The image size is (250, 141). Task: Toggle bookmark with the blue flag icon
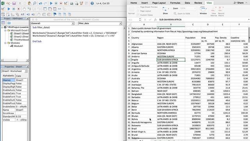coord(55,14)
